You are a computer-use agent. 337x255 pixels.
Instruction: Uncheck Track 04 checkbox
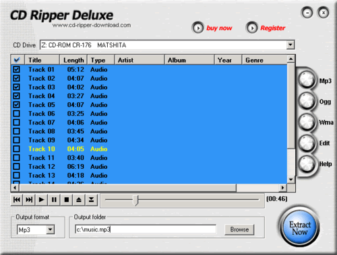click(x=16, y=96)
